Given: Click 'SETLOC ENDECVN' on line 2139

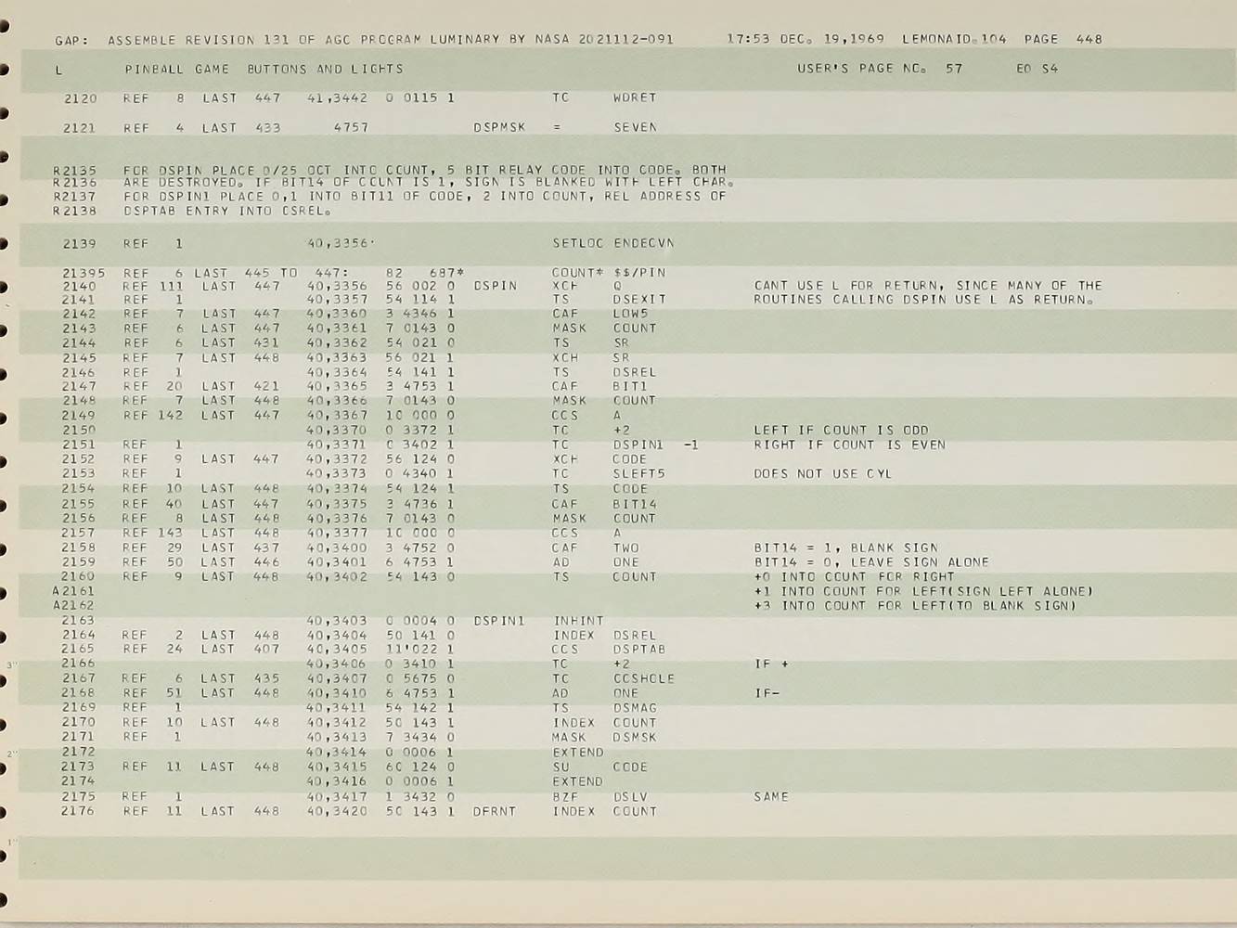Looking at the screenshot, I should pos(613,243).
